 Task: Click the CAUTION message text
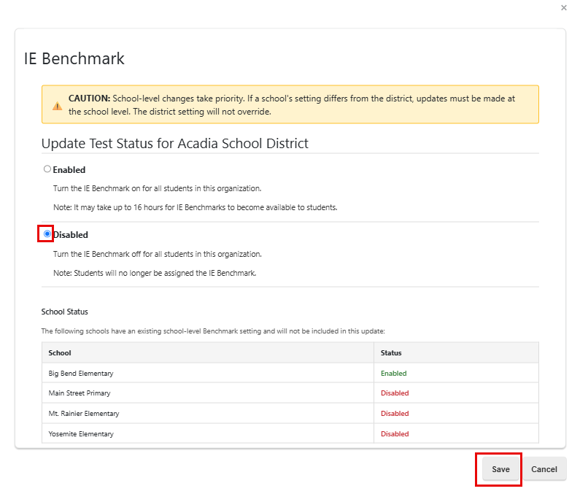click(292, 105)
